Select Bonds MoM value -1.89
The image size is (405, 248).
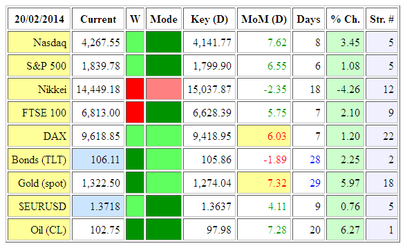(264, 159)
